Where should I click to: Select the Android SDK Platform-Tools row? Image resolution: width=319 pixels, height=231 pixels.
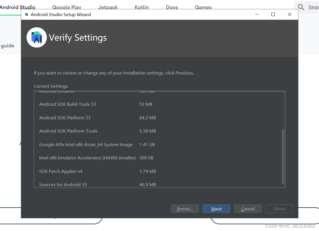(160, 131)
